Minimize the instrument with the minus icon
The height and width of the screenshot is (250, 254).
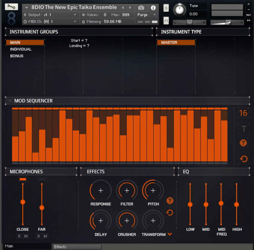click(x=248, y=10)
